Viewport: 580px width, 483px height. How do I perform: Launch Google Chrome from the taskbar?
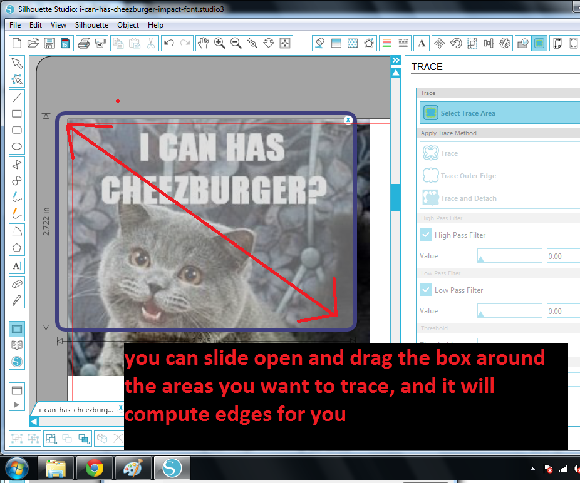click(x=95, y=468)
